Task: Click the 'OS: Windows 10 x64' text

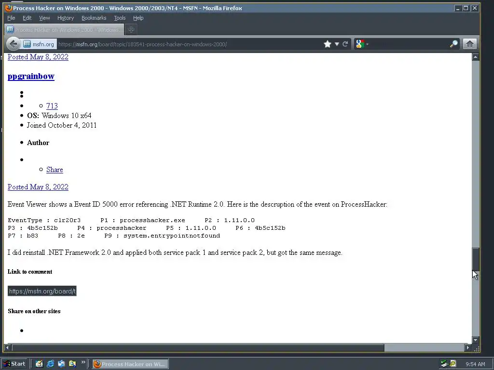Action: (59, 116)
